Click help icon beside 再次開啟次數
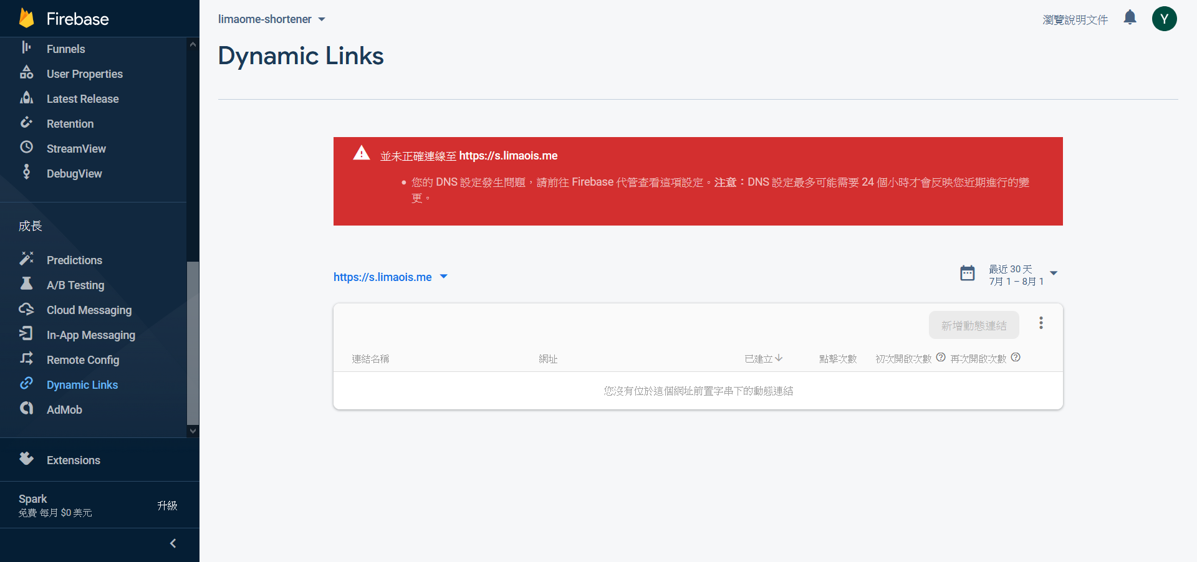 pyautogui.click(x=1016, y=357)
